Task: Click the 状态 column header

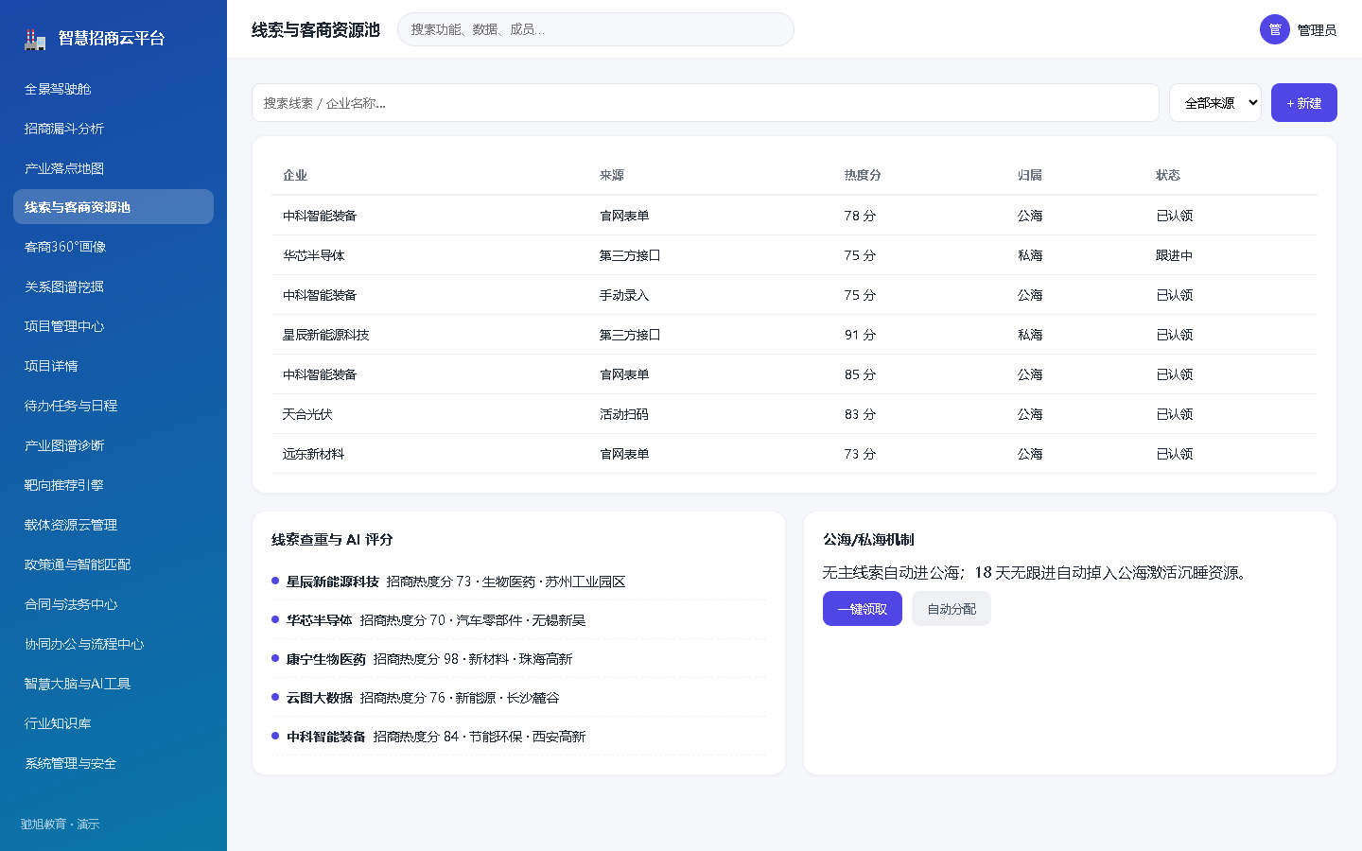Action: point(1168,175)
